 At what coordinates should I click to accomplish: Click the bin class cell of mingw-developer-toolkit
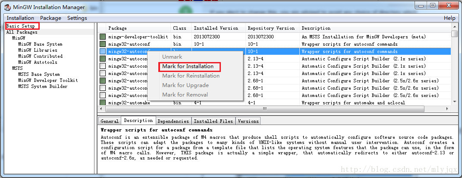click(177, 37)
